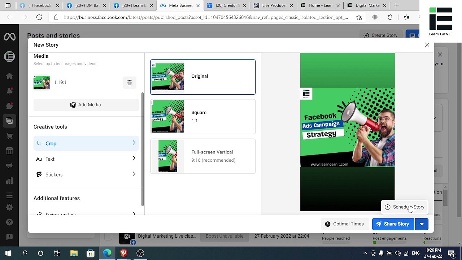Viewport: 462px width, 260px height.
Task: Choose the Square 1:1 crop option
Action: tap(203, 117)
